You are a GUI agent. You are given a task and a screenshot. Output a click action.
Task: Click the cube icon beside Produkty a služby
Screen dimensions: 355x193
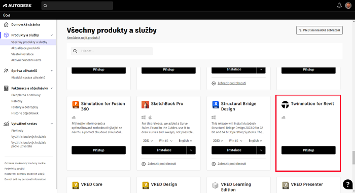(x=6, y=35)
